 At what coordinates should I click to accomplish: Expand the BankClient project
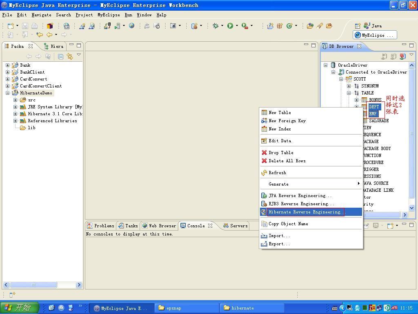coord(7,72)
